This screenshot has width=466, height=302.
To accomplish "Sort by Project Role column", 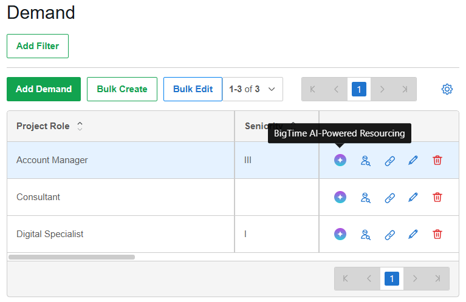I will pos(80,126).
